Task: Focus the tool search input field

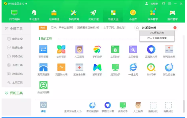Action: tap(156, 28)
